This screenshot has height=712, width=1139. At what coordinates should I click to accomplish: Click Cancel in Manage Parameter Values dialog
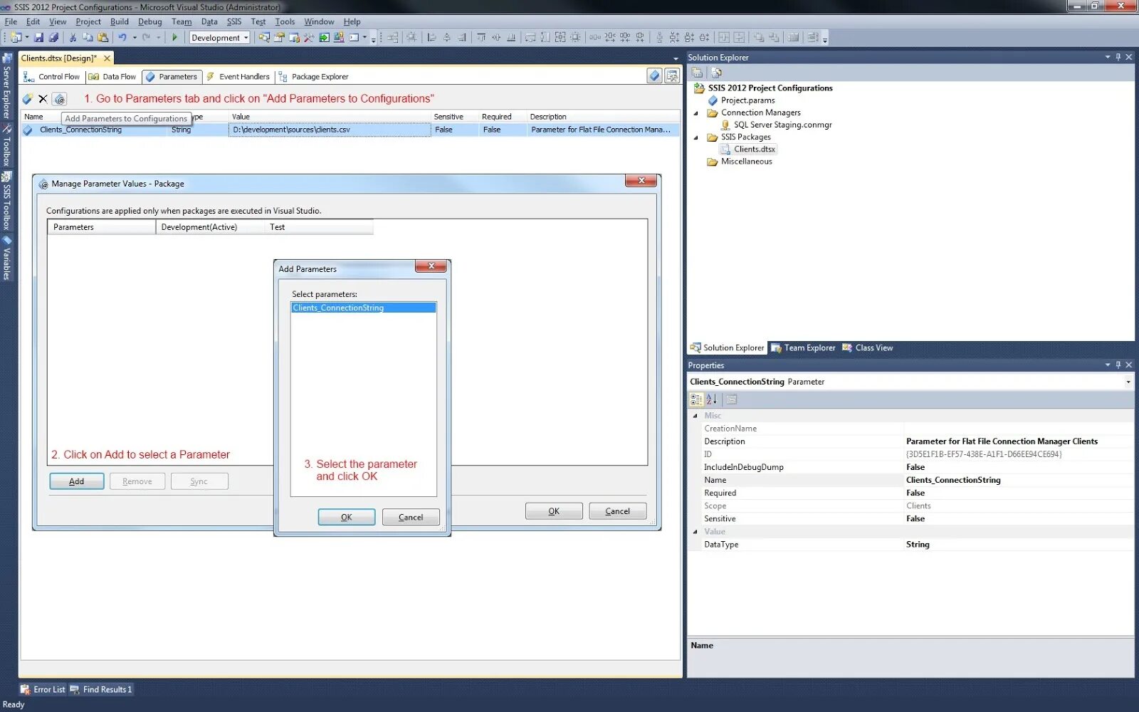618,511
